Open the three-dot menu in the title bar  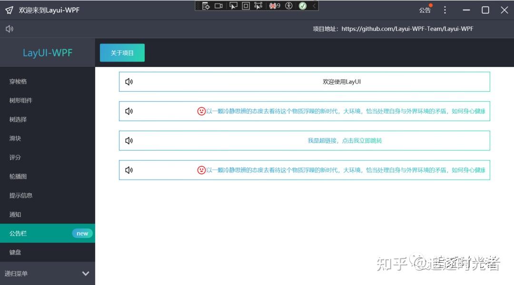click(445, 9)
